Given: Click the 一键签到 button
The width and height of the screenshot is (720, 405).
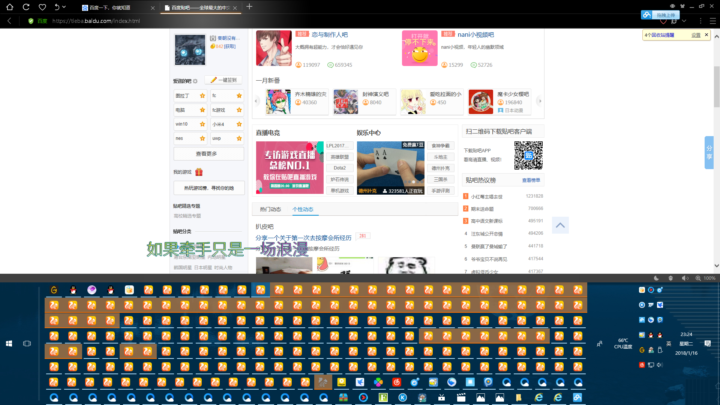Looking at the screenshot, I should coord(223,80).
